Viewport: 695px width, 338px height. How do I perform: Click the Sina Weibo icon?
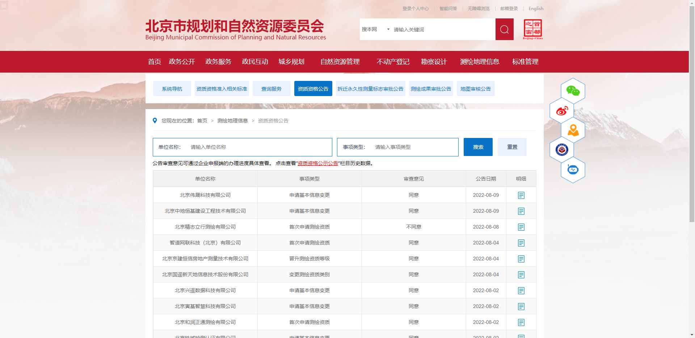(x=562, y=110)
